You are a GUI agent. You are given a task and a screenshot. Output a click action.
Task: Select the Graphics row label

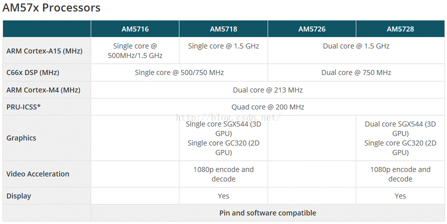tap(22, 138)
